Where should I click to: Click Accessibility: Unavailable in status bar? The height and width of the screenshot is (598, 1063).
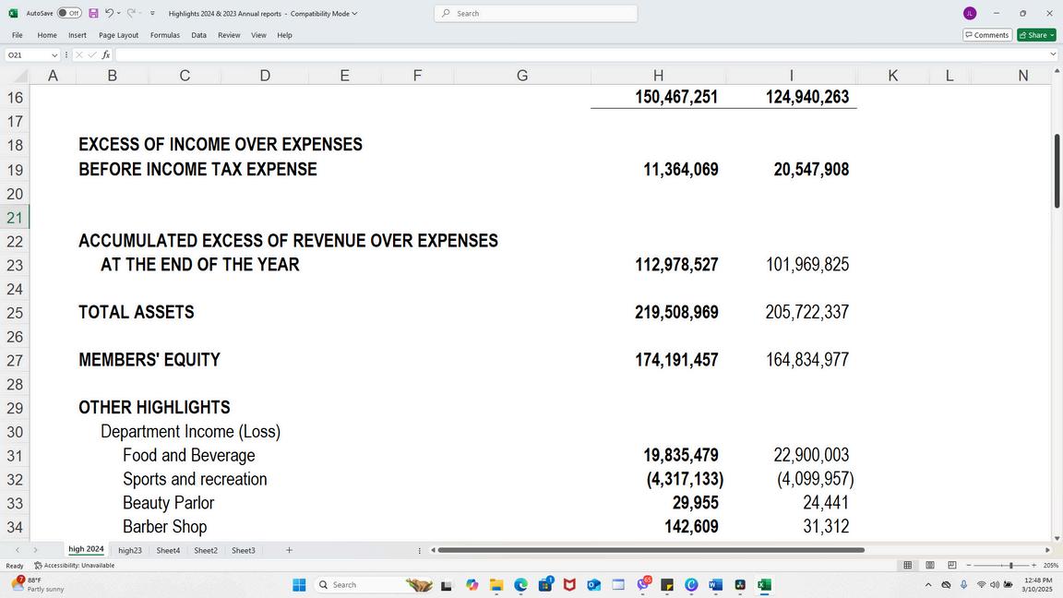[x=75, y=566]
